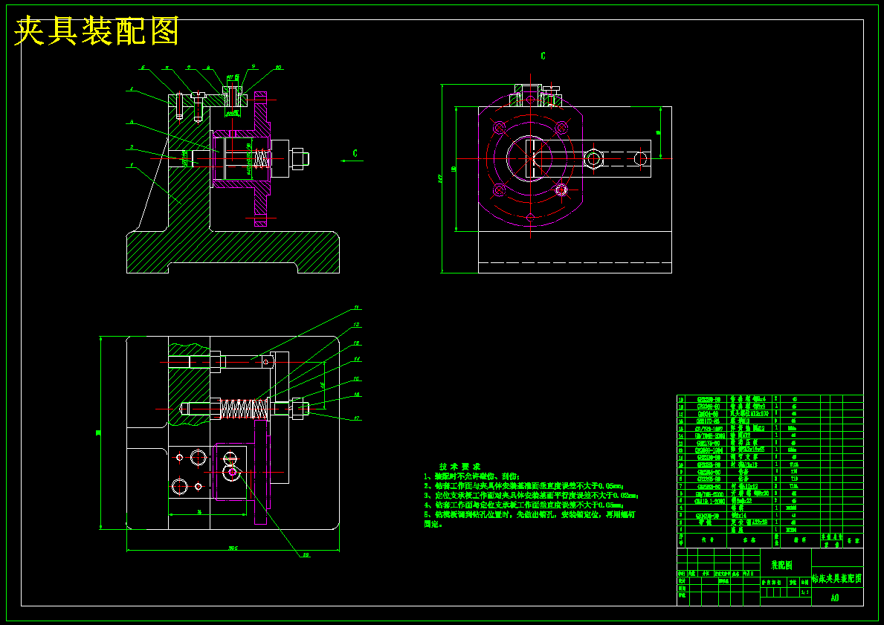The width and height of the screenshot is (884, 625).
Task: Select the yellow title text 夹具装配图
Action: click(96, 31)
